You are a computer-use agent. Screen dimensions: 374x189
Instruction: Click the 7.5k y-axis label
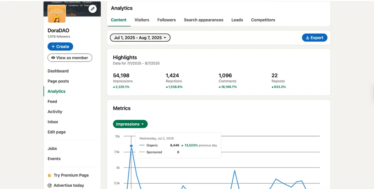(117, 152)
